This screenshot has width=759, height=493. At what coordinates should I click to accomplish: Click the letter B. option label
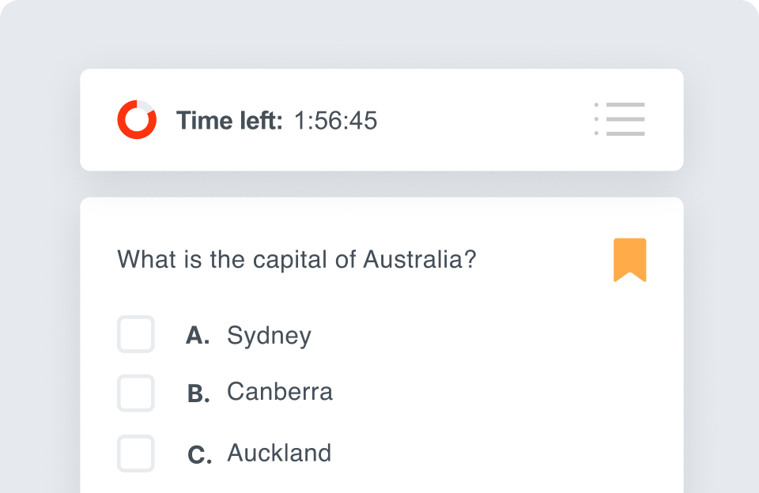pos(198,393)
